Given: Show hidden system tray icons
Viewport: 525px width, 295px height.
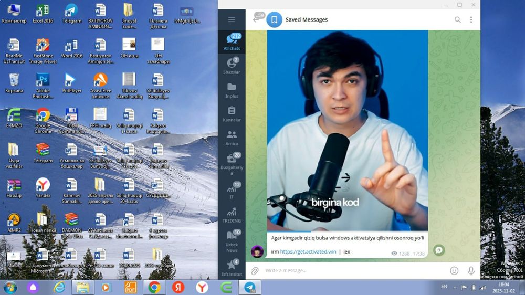Looking at the screenshot, I should tap(455, 287).
